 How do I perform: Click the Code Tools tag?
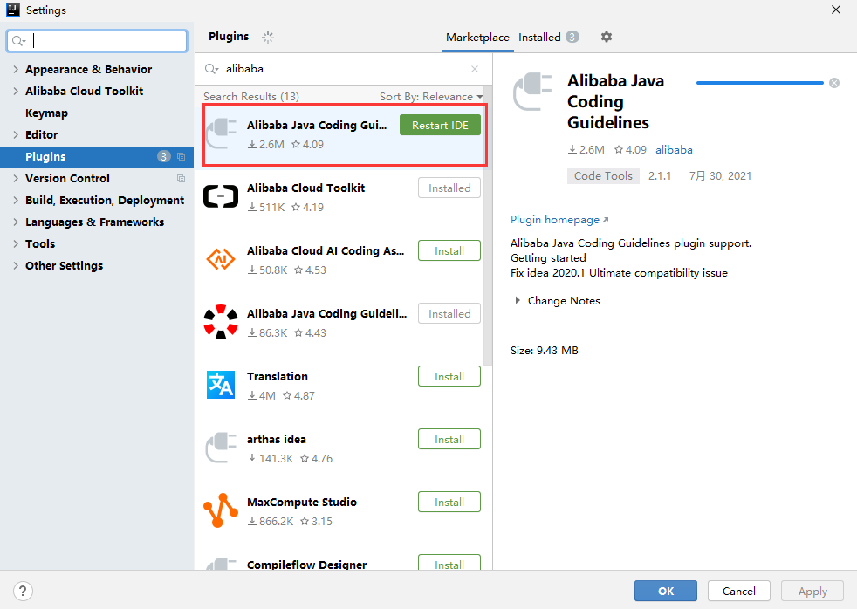(603, 176)
